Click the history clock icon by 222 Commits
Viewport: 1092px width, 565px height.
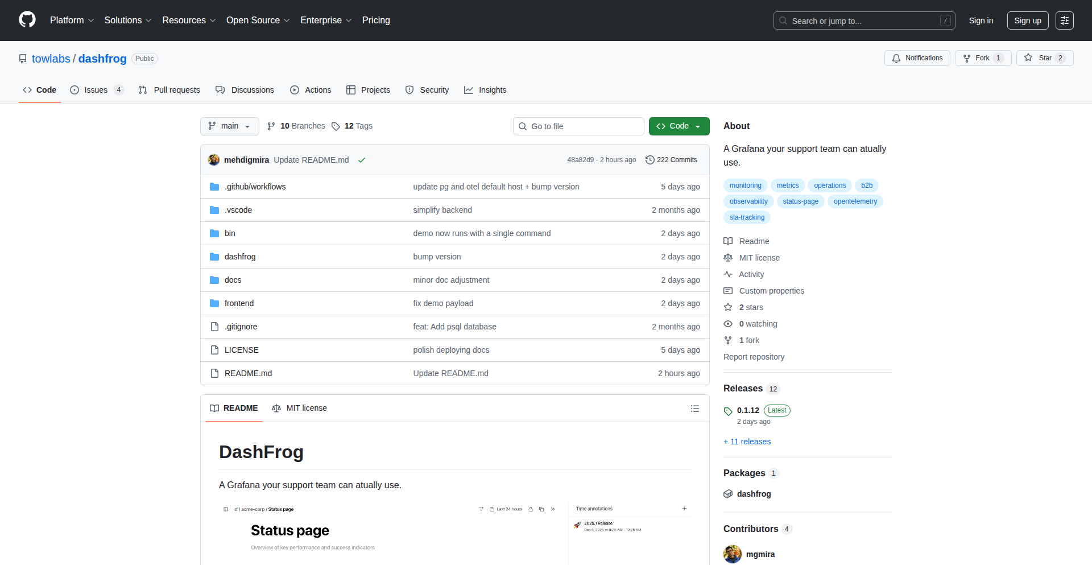coord(650,160)
